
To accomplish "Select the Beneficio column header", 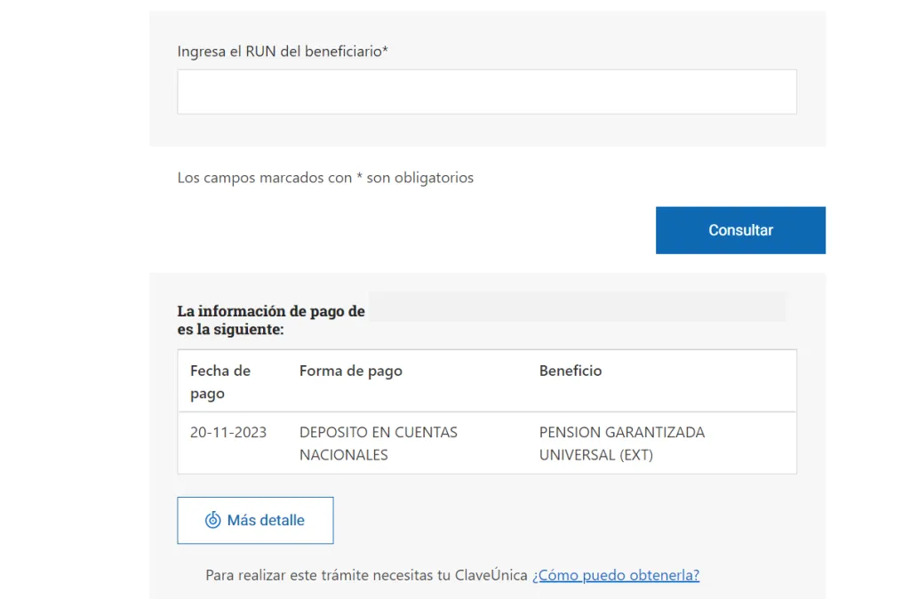I will click(570, 371).
